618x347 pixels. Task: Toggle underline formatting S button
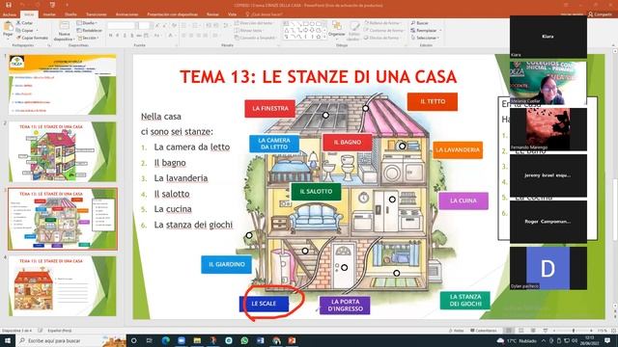coord(125,36)
